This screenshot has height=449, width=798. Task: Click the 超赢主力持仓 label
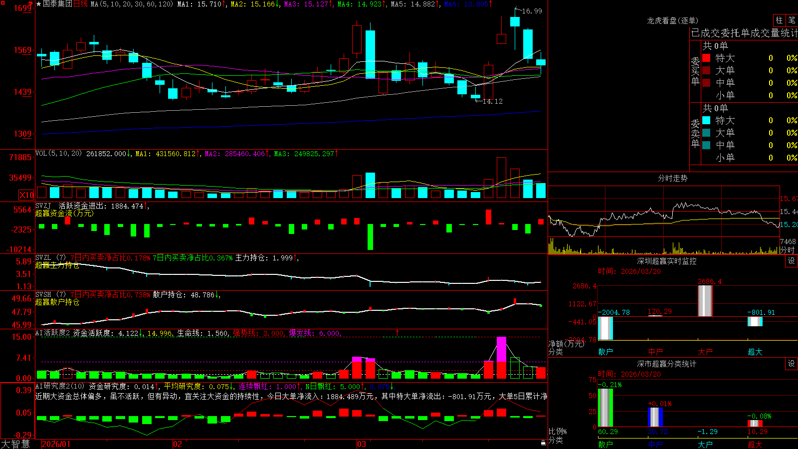click(x=57, y=265)
